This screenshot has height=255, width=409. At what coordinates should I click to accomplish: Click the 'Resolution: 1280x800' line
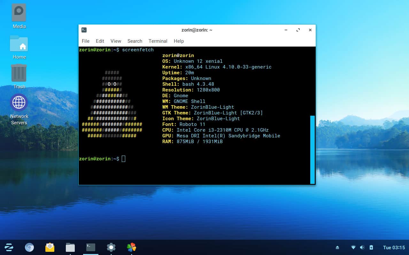[x=191, y=90]
